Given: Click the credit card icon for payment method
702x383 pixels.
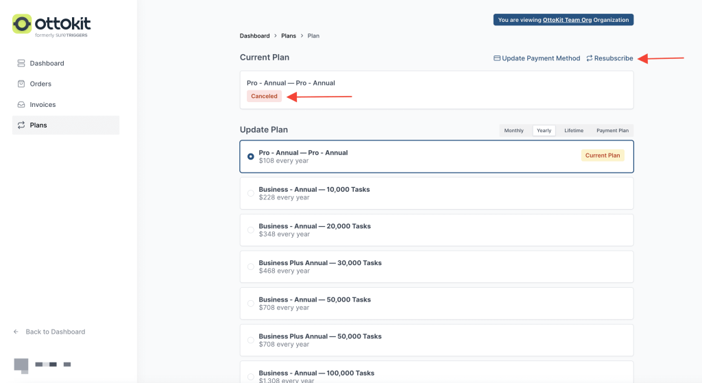Looking at the screenshot, I should (x=497, y=58).
